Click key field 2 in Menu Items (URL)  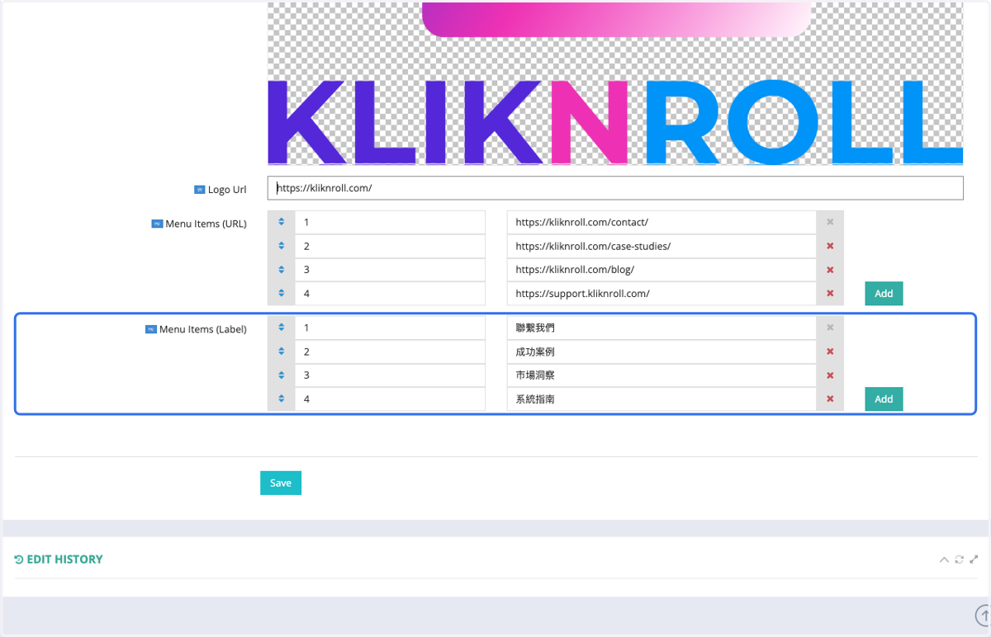(390, 246)
